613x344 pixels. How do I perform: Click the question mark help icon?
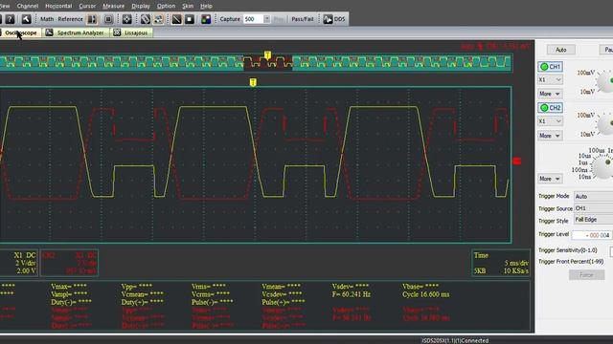11,19
